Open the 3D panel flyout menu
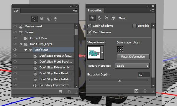The height and width of the screenshot is (106, 177). coord(75,11)
